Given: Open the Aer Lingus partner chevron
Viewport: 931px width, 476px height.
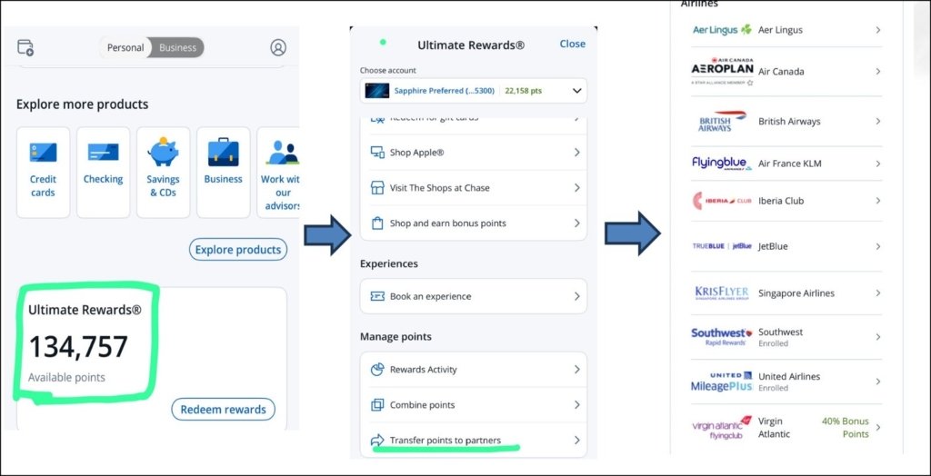Looking at the screenshot, I should coord(877,30).
